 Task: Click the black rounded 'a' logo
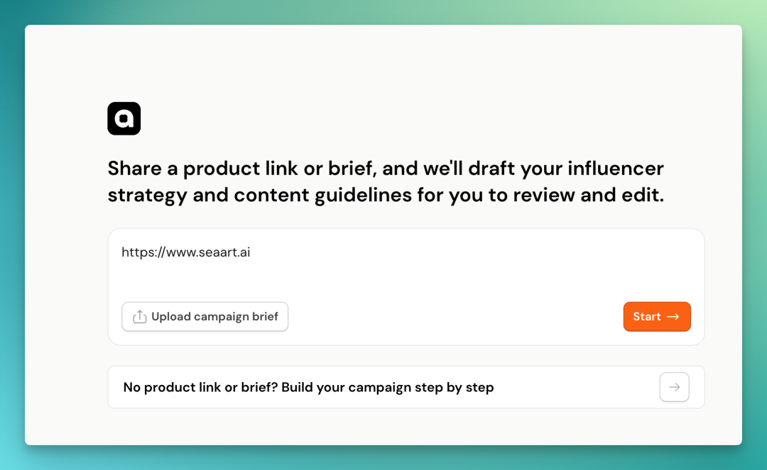(x=124, y=118)
